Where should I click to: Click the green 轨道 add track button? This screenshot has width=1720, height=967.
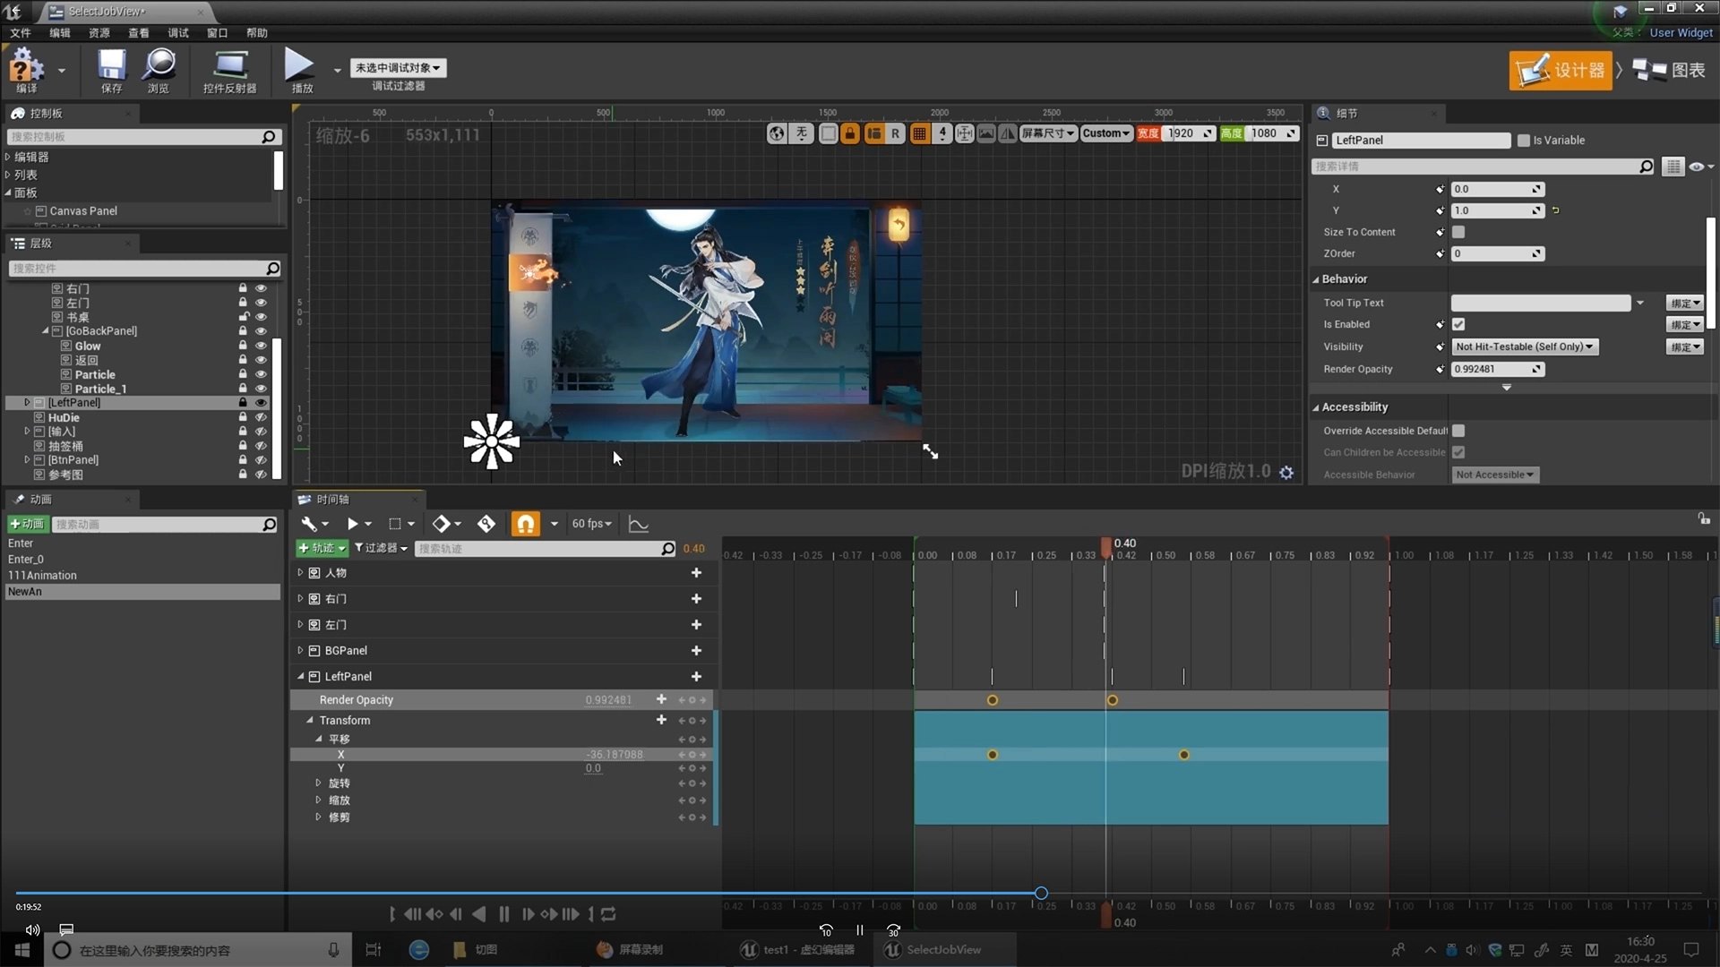point(322,548)
